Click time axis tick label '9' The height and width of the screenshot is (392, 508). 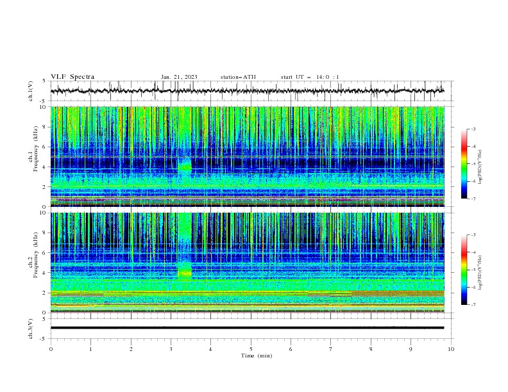click(x=411, y=349)
